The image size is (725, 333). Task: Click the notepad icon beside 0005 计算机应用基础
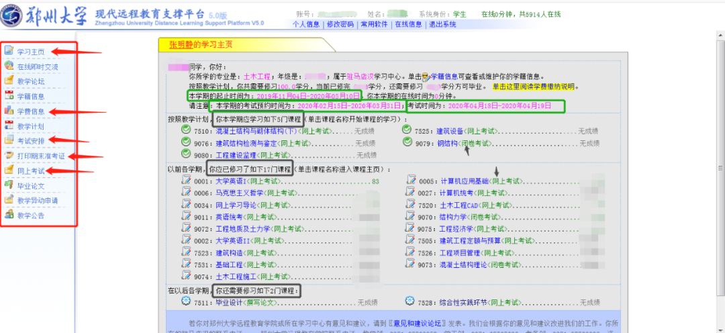point(410,179)
